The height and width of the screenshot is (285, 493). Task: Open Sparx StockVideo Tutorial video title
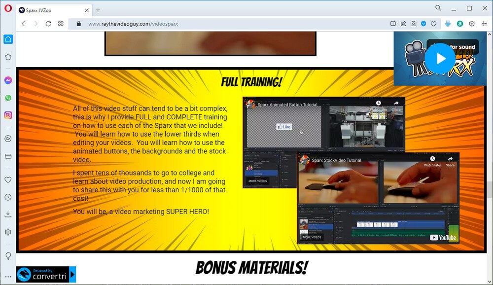click(336, 160)
